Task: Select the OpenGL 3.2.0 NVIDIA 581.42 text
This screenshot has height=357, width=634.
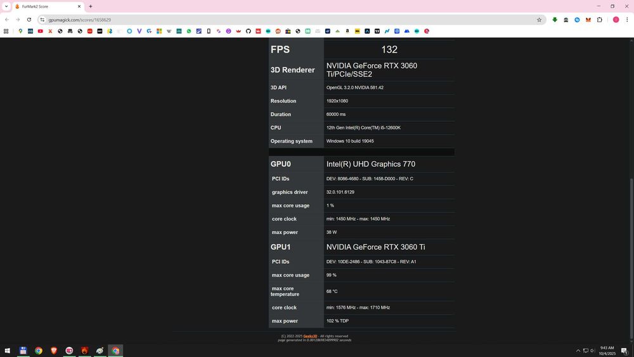Action: click(x=354, y=88)
